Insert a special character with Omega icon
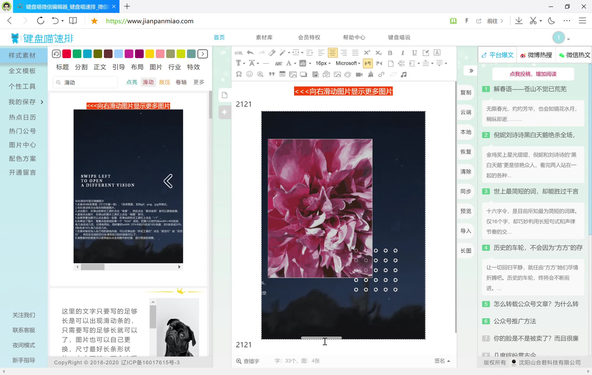 click(x=239, y=74)
